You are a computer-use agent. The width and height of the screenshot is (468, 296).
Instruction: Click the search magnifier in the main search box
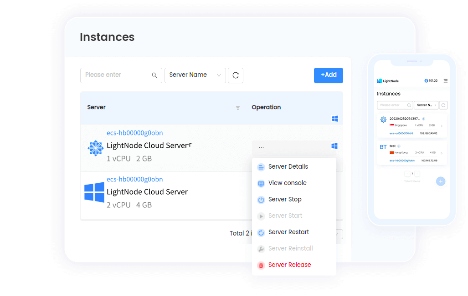(154, 75)
